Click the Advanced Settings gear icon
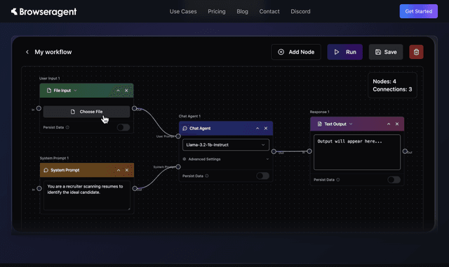The height and width of the screenshot is (267, 449). (x=185, y=159)
